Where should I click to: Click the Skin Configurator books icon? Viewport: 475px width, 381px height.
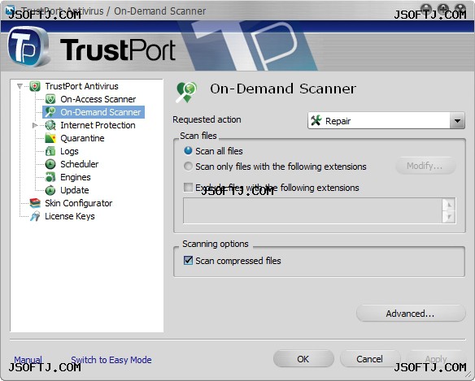35,203
